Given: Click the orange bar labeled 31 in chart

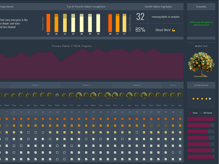Looking at the screenshot, I should tap(48, 23).
